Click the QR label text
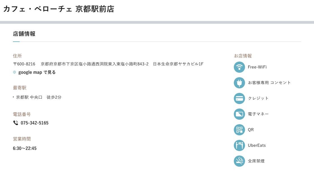Screen dimensions: 314x172 point(251,130)
